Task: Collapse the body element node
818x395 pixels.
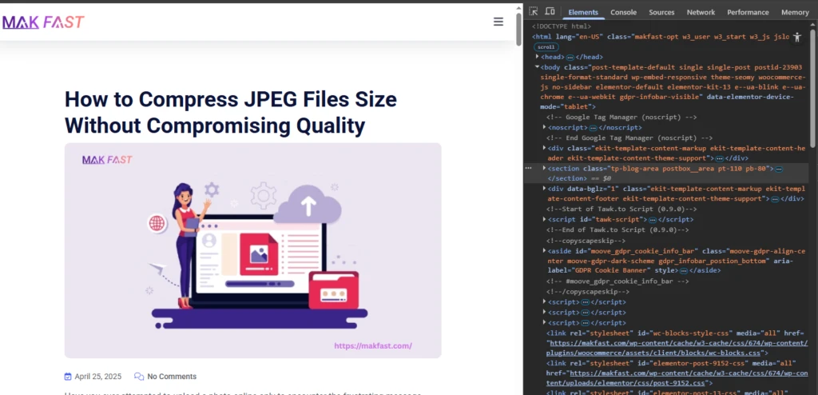Action: (538, 67)
